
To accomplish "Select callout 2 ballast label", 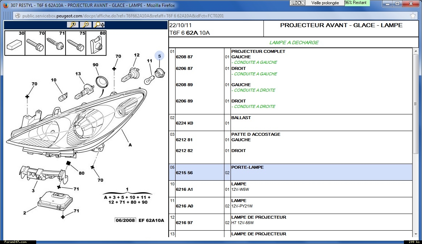I will pyautogui.click(x=25, y=213).
